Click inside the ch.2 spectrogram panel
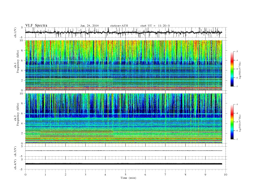The width and height of the screenshot is (254, 196). pos(123,118)
